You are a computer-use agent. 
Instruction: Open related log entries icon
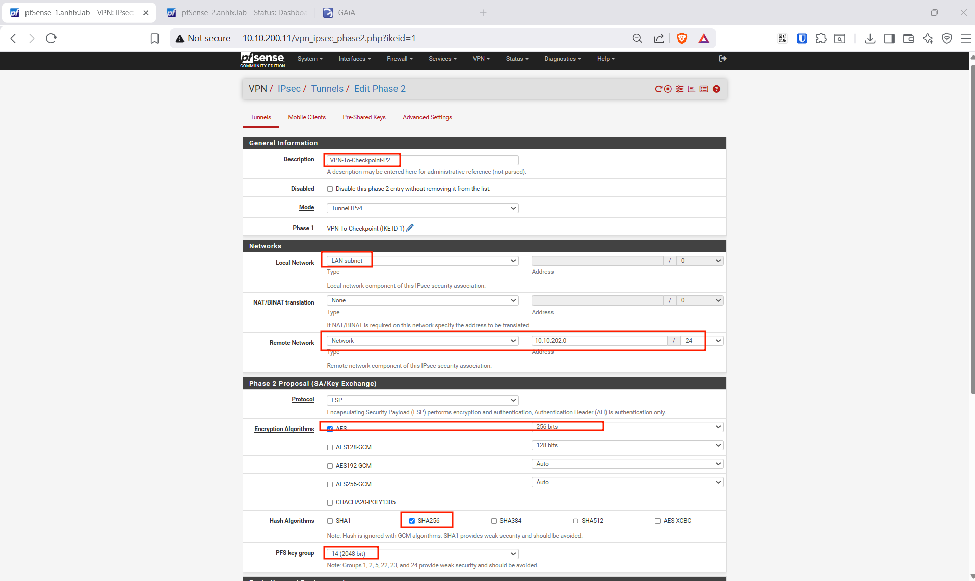(704, 89)
